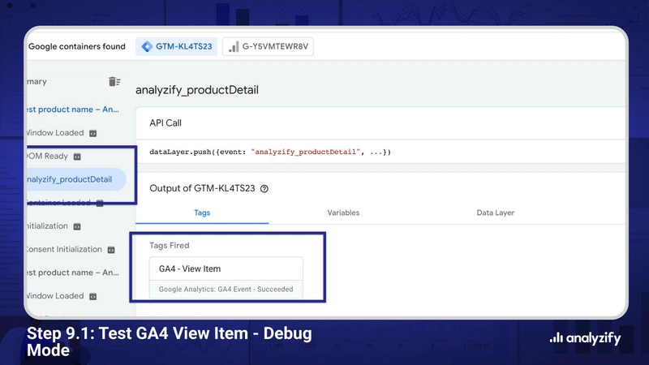649x365 pixels.
Task: Click the code icon next to first Window Loaded
Action: [93, 133]
